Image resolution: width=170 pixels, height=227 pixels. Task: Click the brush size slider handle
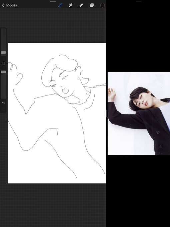(3, 52)
